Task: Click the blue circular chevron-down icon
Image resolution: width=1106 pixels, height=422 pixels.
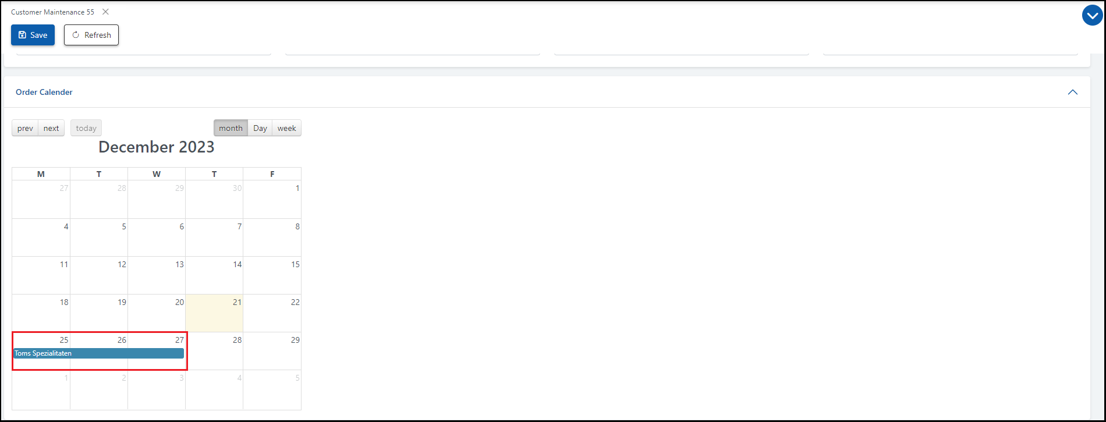Action: click(x=1092, y=16)
